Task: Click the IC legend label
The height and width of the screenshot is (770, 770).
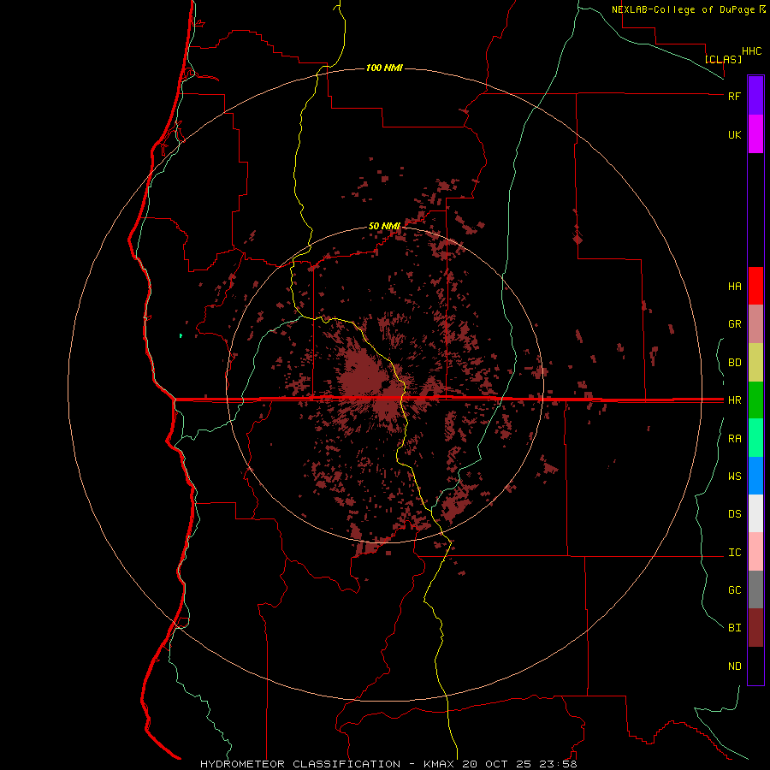Action: [x=734, y=553]
